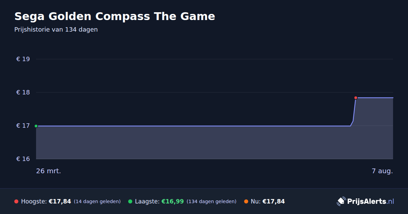Click the Laagste price value €16,99
The image size is (408, 214).
(x=172, y=201)
